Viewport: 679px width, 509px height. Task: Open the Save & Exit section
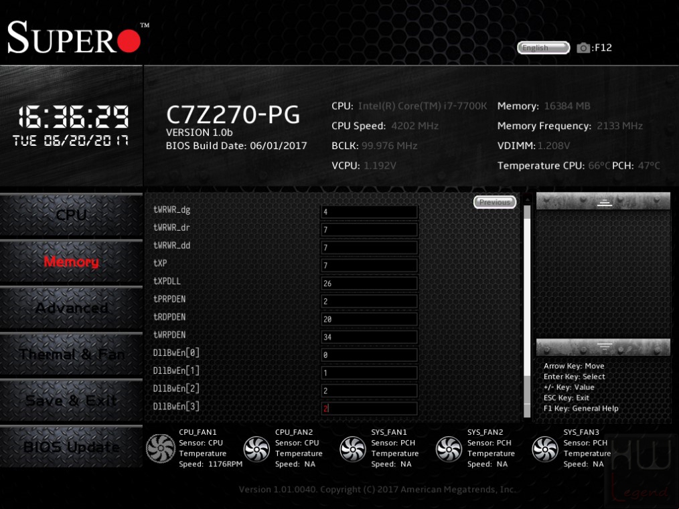[71, 401]
